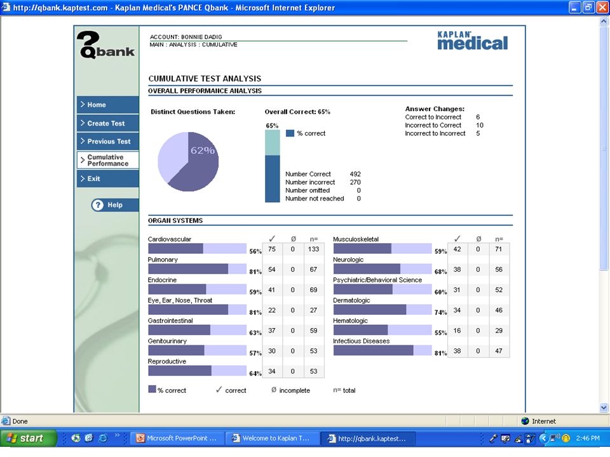Screen dimensions: 610x457
Task: Click the Qbank question mark logo
Action: [x=105, y=44]
